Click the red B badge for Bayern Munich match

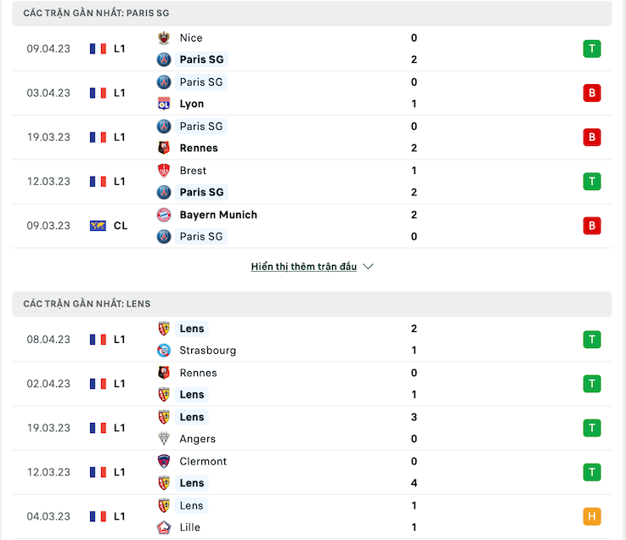click(592, 226)
